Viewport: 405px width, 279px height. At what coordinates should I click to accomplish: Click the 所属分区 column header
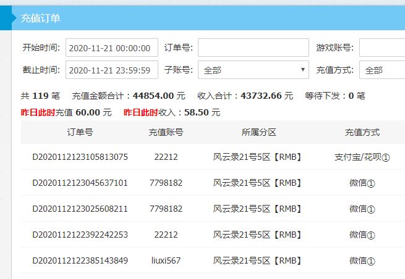click(258, 133)
